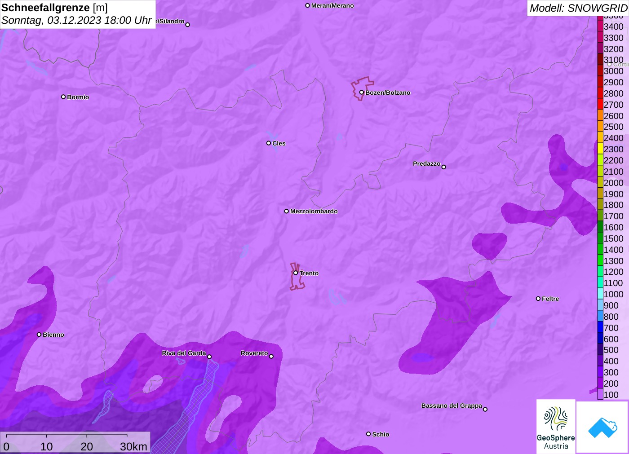Click the Predazzo town marker
Image resolution: width=629 pixels, height=454 pixels.
coord(444,167)
